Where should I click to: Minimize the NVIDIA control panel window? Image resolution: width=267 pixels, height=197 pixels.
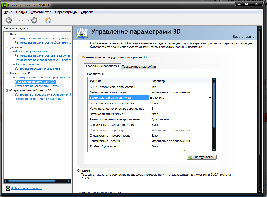[x=239, y=4]
